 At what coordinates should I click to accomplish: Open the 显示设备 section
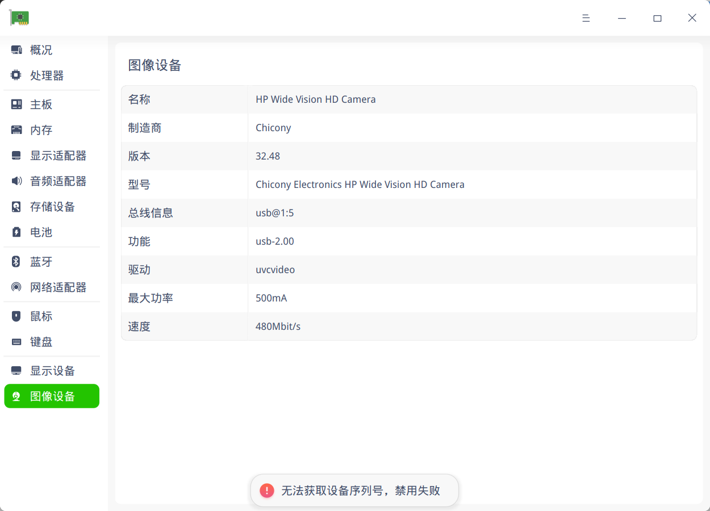(52, 371)
